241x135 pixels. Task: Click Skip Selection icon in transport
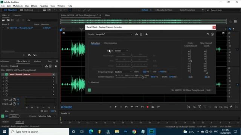click(x=158, y=107)
